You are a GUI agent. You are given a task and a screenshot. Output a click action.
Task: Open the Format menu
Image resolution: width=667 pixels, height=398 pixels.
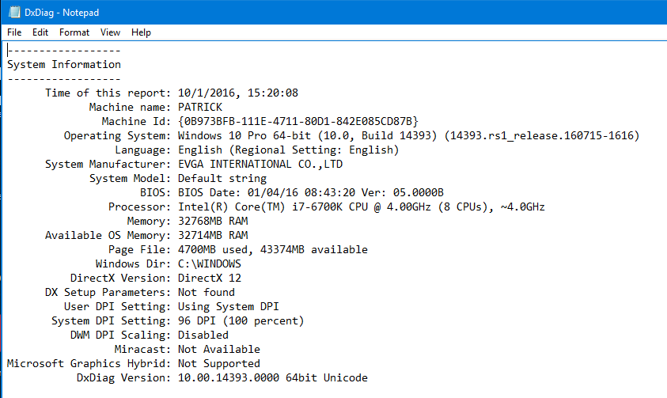click(74, 32)
